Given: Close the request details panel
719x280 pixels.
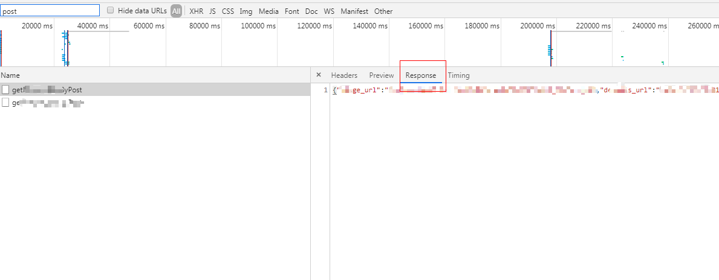Looking at the screenshot, I should click(319, 75).
